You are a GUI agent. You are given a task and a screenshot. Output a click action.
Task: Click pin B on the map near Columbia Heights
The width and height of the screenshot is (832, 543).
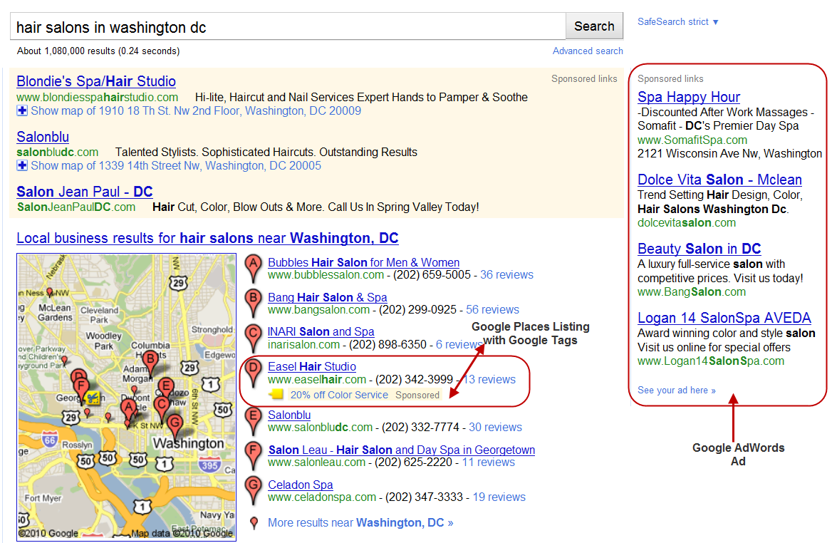point(151,363)
